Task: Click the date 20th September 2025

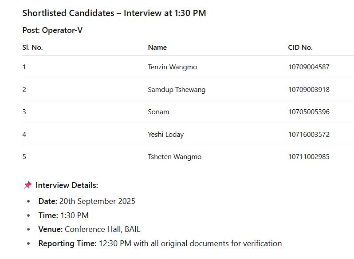Action: (x=97, y=201)
